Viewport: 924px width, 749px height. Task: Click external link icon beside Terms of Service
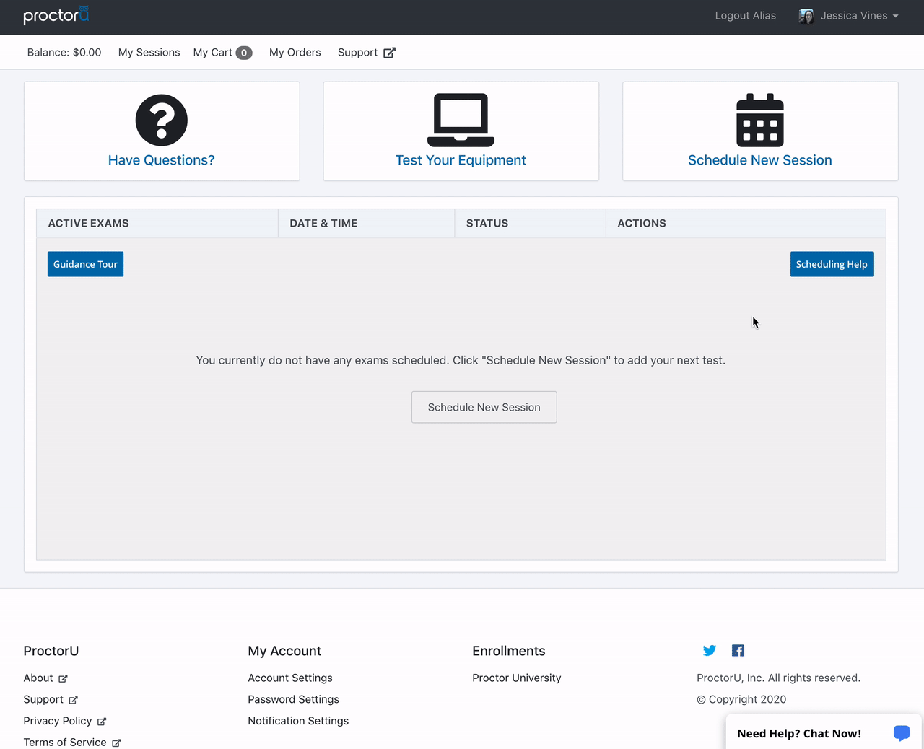[x=116, y=743]
